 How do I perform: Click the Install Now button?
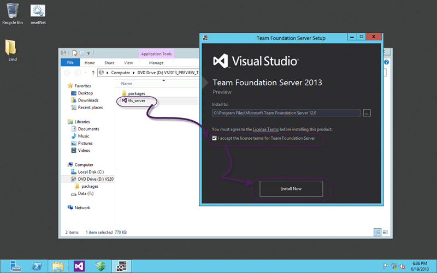tap(291, 188)
